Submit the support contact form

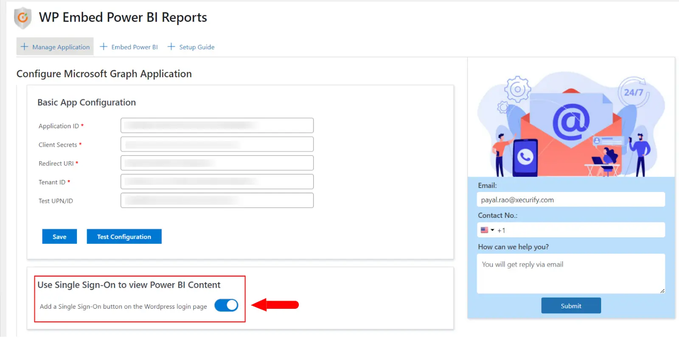(571, 306)
